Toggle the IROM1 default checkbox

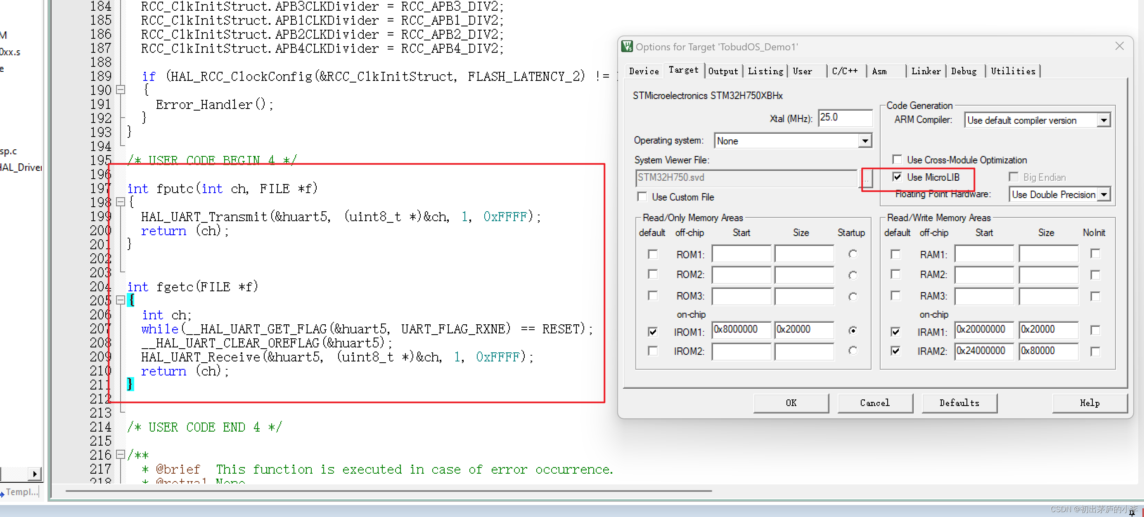pyautogui.click(x=652, y=331)
